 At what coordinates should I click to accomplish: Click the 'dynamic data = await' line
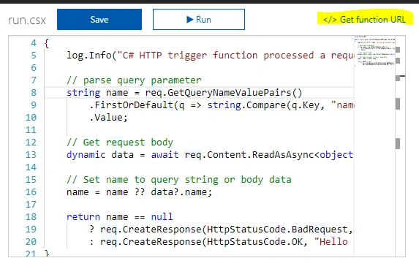tap(211, 155)
